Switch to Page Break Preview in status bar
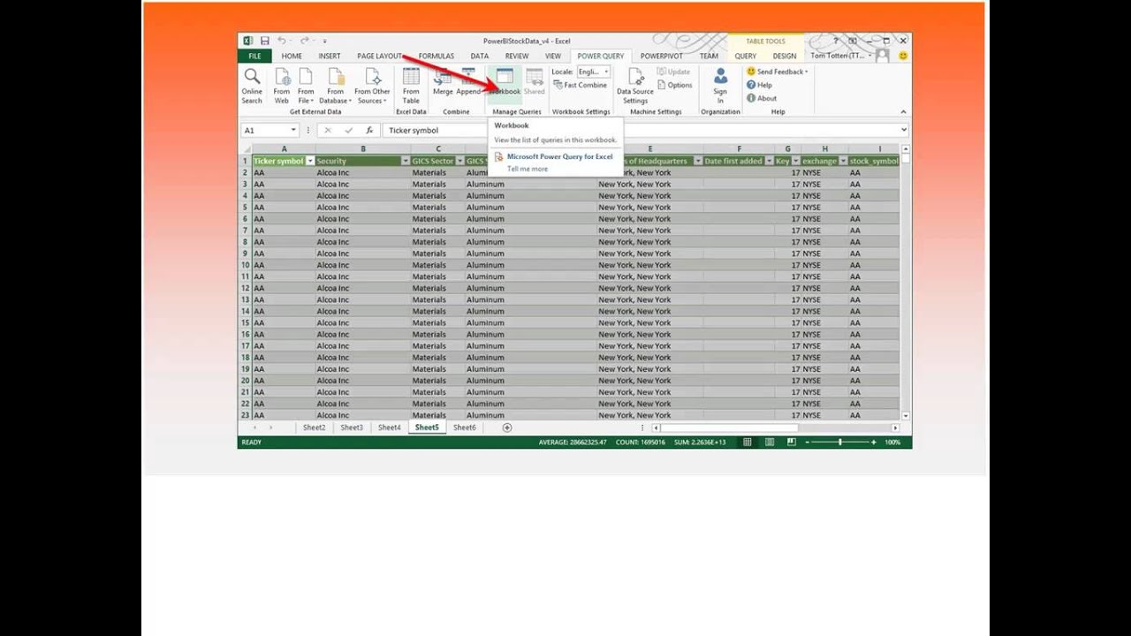Screen dimensions: 1131x636 click(x=792, y=442)
